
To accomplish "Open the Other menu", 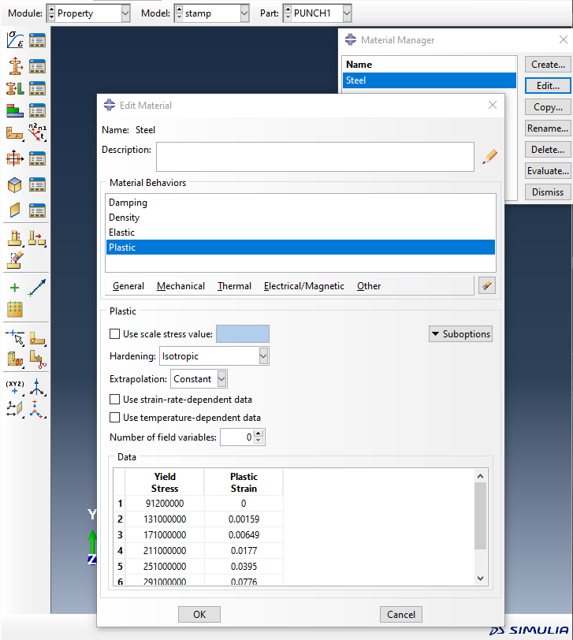I will pyautogui.click(x=369, y=285).
